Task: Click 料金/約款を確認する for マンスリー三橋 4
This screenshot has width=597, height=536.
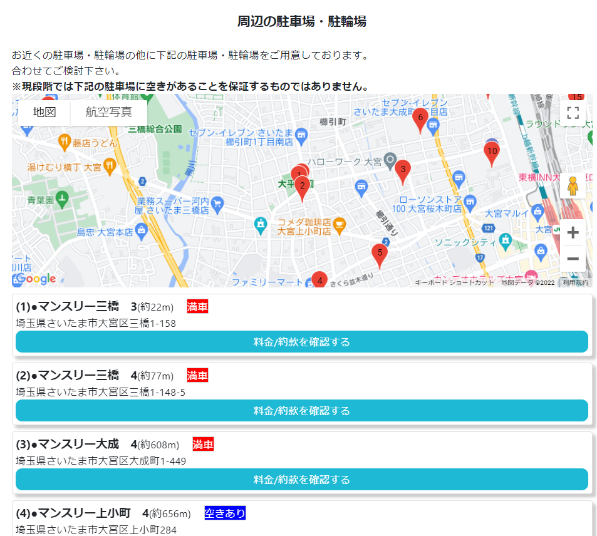Action: coord(301,410)
